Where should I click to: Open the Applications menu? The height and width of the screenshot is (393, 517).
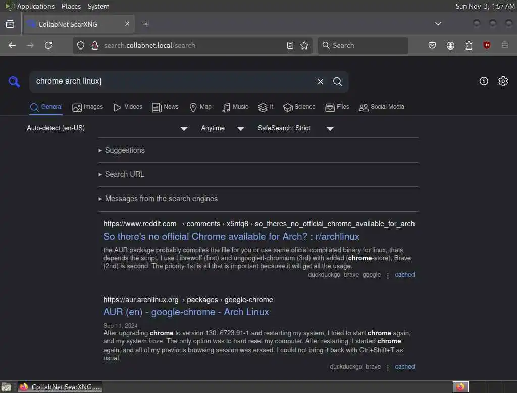36,6
